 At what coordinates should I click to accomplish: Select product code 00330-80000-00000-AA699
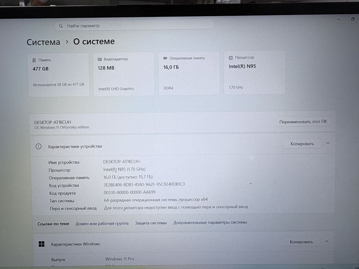130,192
